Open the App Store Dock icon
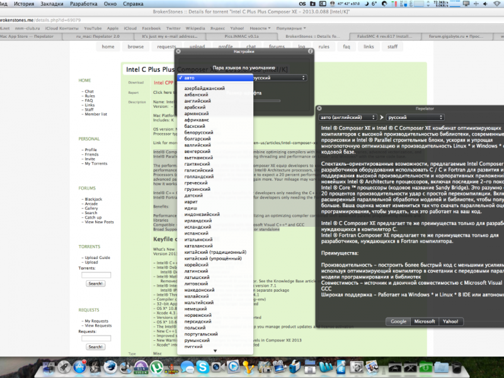The width and height of the screenshot is (504, 378). pos(79,367)
